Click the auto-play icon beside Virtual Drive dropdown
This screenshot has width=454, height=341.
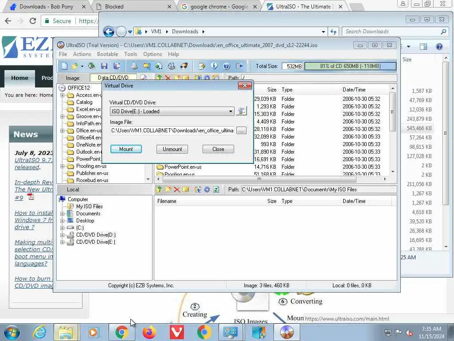click(241, 111)
